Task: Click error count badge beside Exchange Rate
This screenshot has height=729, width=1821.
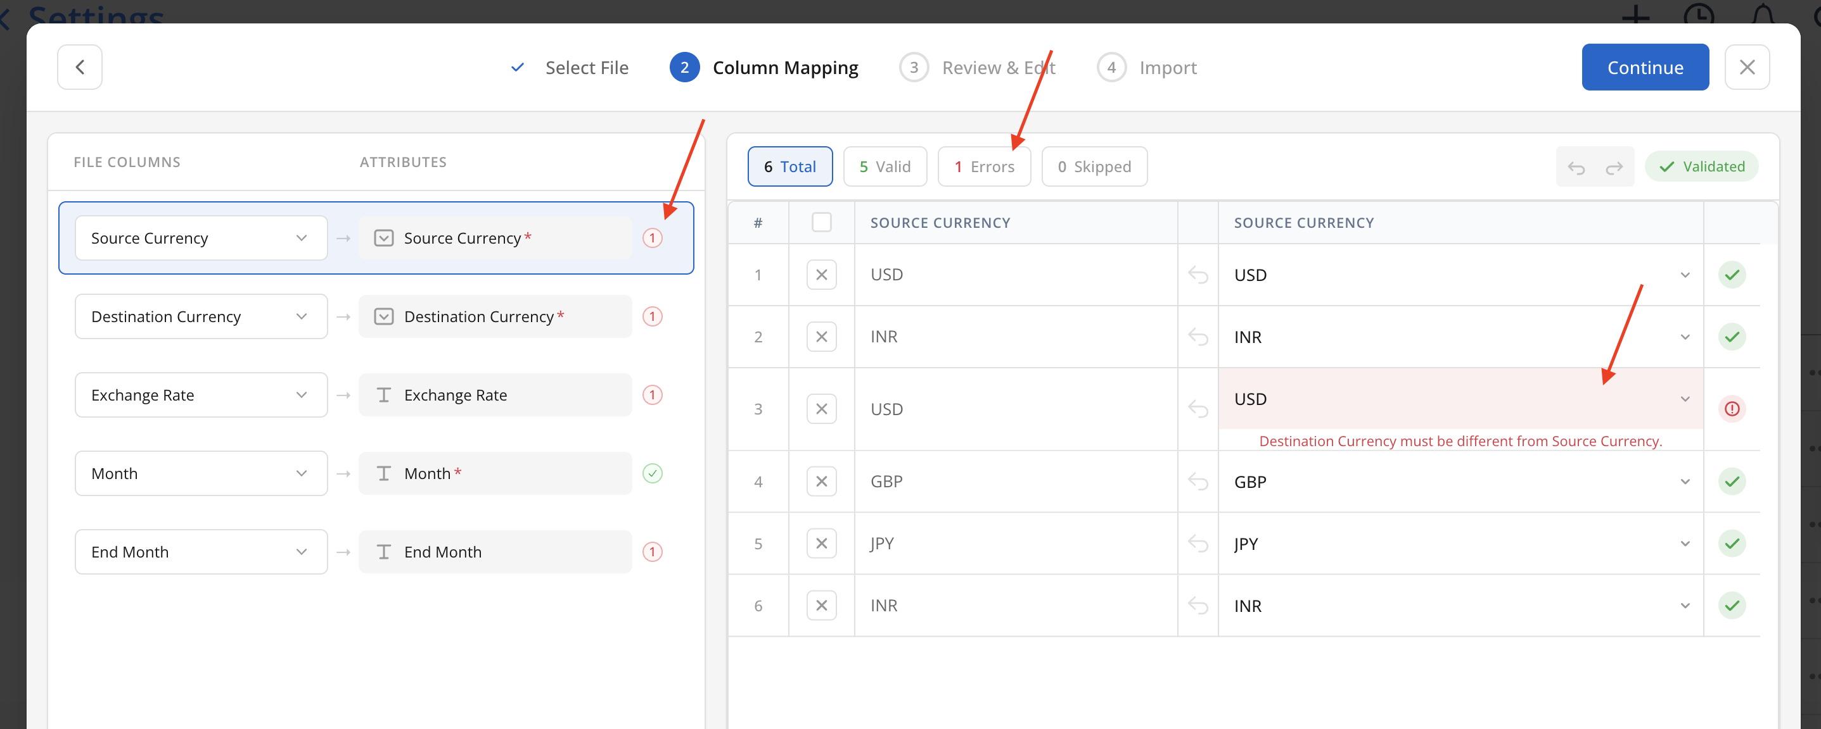Action: point(652,396)
